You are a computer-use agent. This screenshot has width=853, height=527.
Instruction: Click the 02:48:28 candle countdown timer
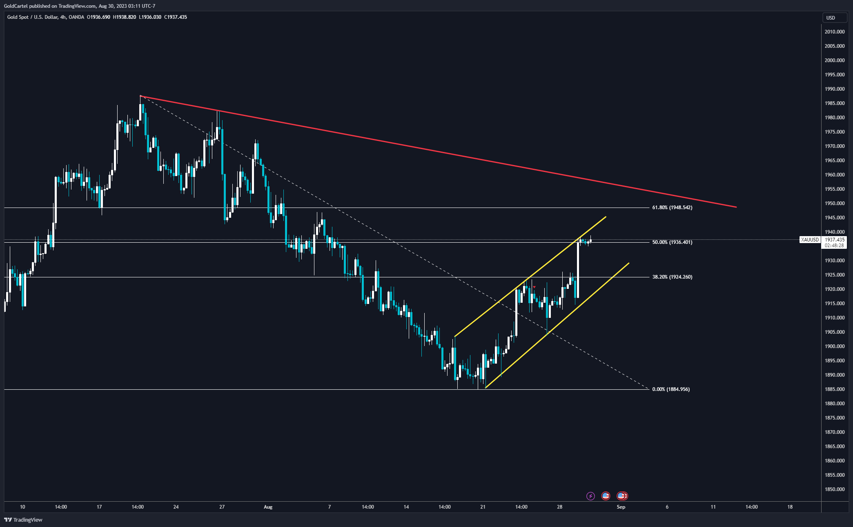coord(834,246)
